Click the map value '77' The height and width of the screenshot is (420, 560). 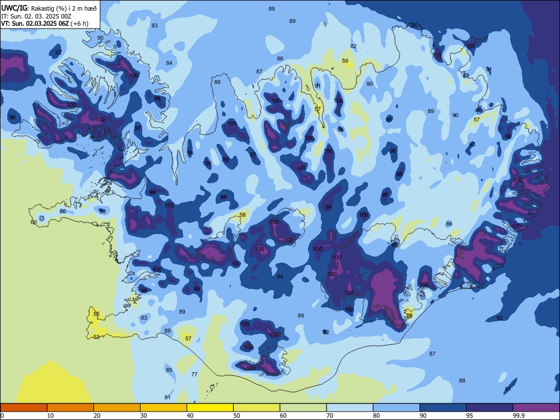pyautogui.click(x=194, y=374)
